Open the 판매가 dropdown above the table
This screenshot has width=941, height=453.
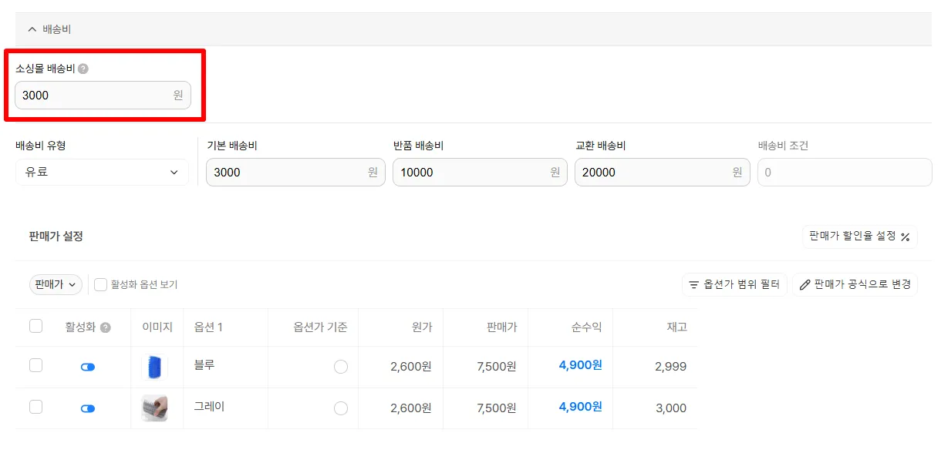tap(56, 284)
